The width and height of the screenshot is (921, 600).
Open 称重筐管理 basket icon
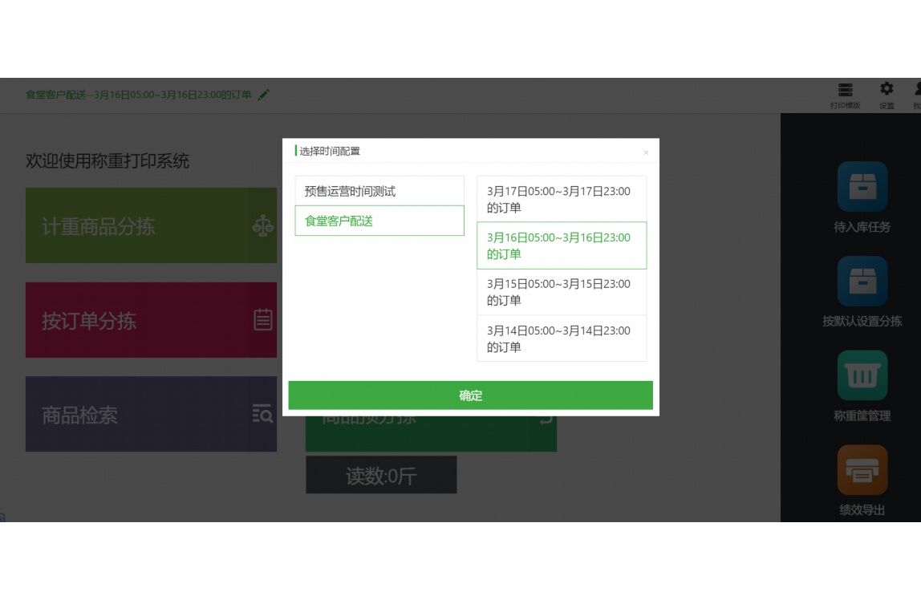[862, 375]
